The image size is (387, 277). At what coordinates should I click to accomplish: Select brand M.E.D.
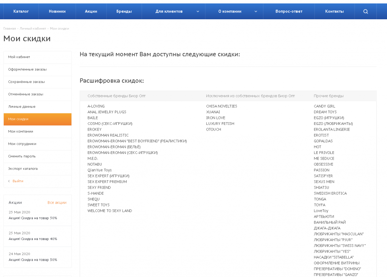pyautogui.click(x=93, y=159)
